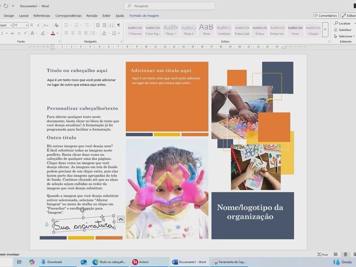Click the Grow Font size icon

coord(32,25)
